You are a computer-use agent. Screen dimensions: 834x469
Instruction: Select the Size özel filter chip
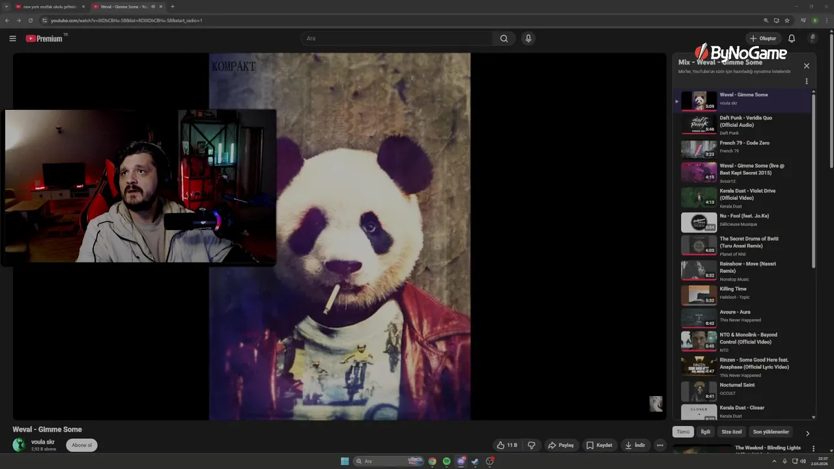point(732,432)
